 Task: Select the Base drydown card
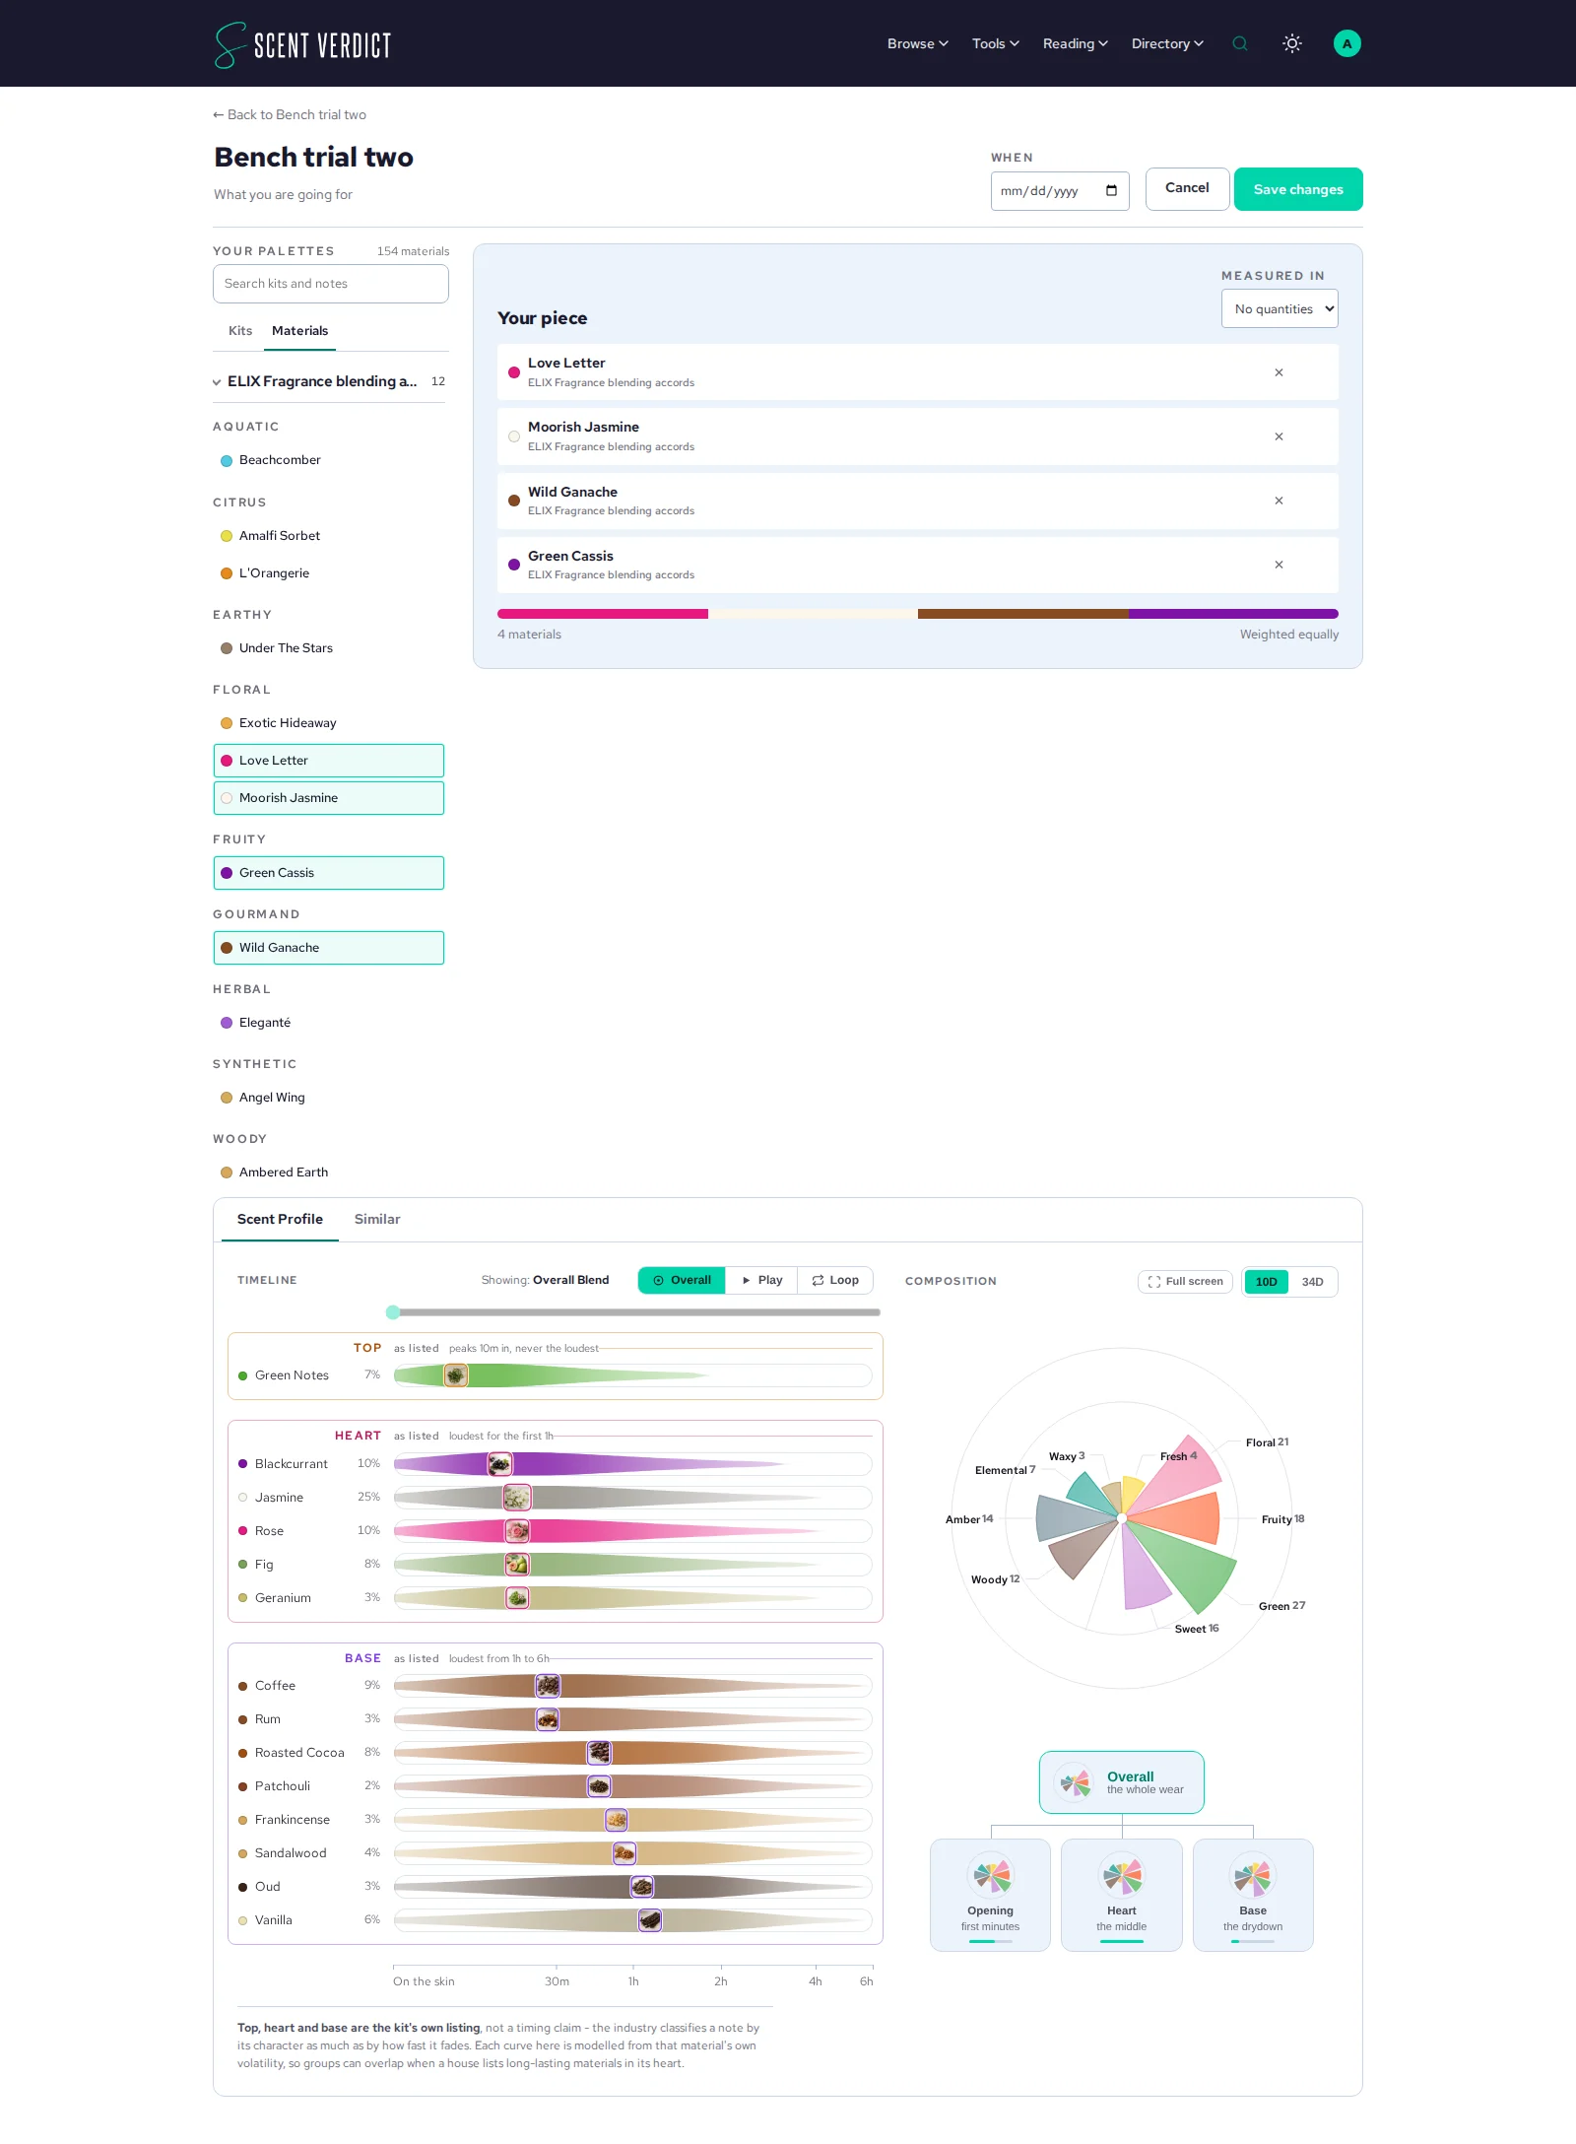tap(1253, 1895)
